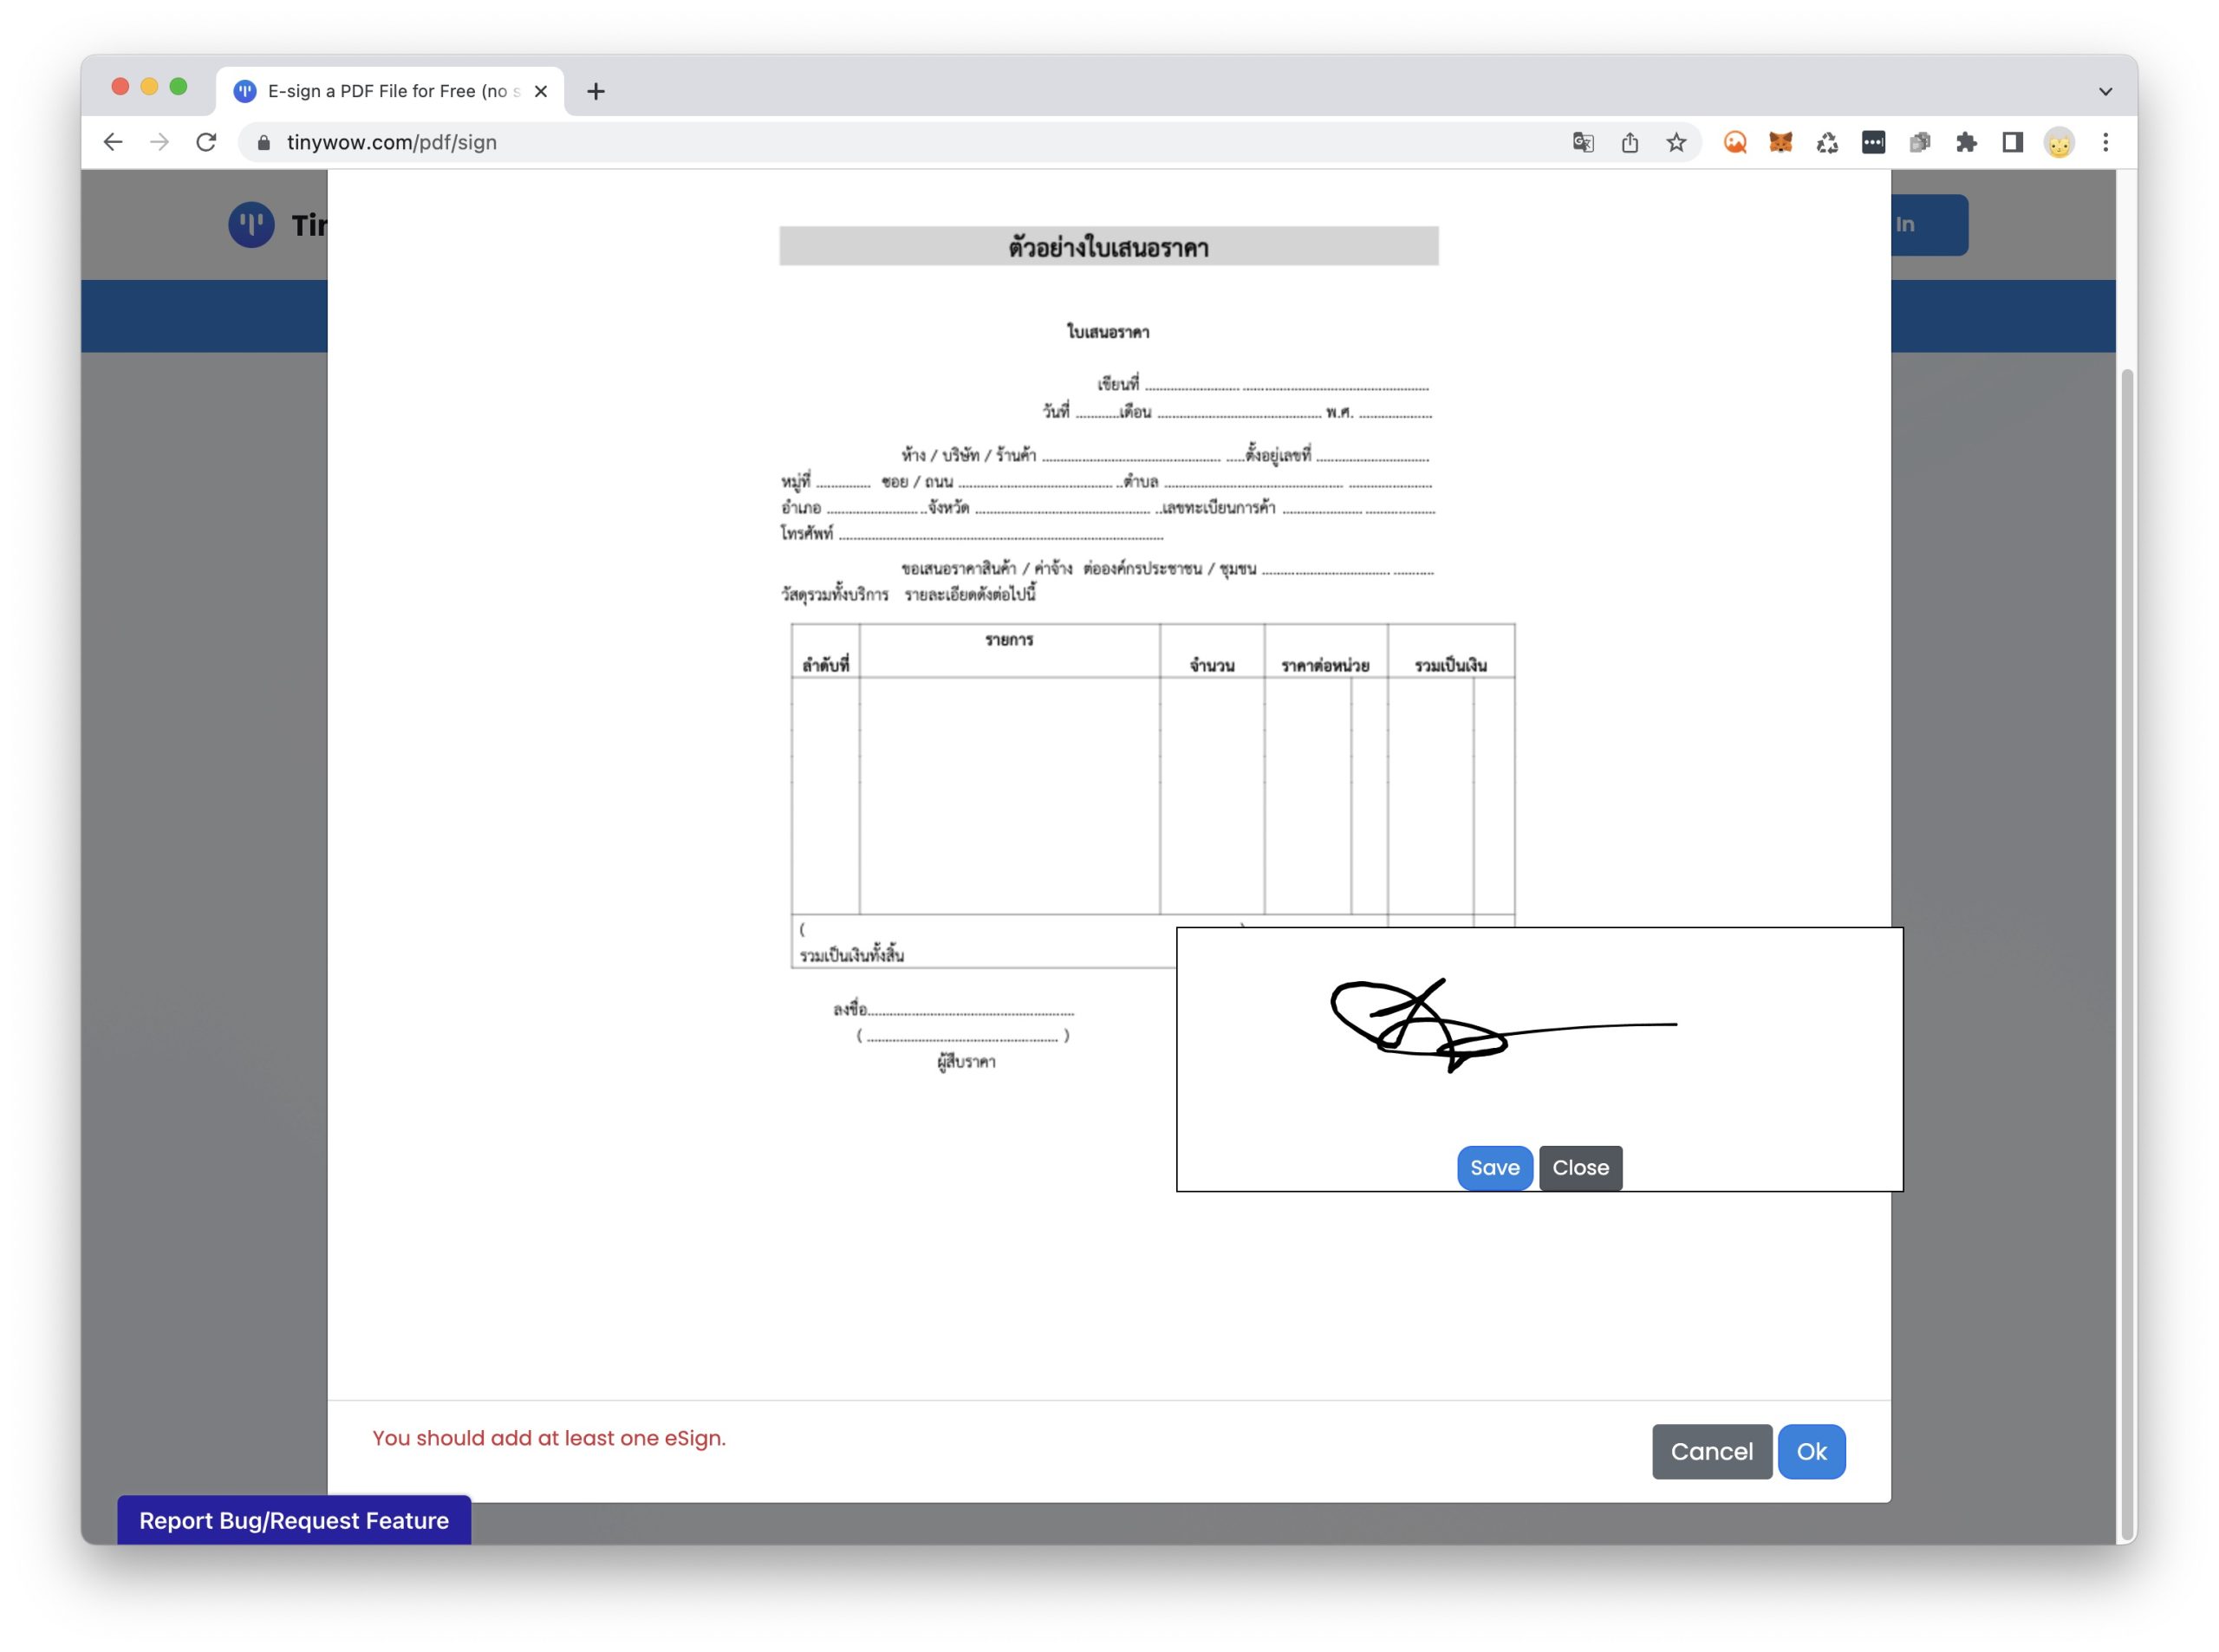Click the share page icon

(1630, 142)
